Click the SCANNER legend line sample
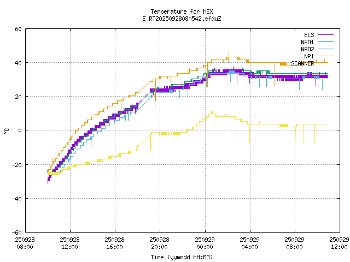The height and width of the screenshot is (262, 350). pos(326,63)
